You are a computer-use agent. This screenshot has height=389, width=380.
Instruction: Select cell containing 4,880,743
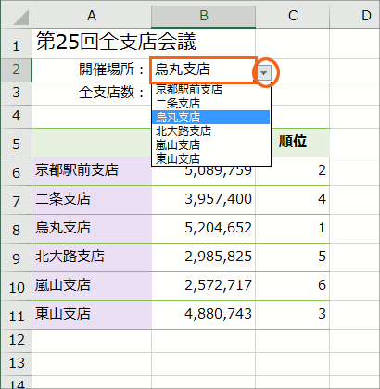click(204, 315)
